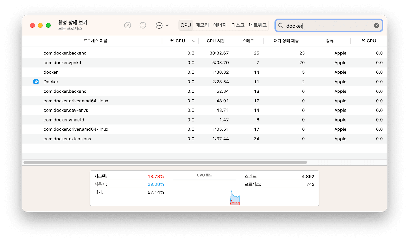Switch to the 에너지 tab

(x=220, y=25)
